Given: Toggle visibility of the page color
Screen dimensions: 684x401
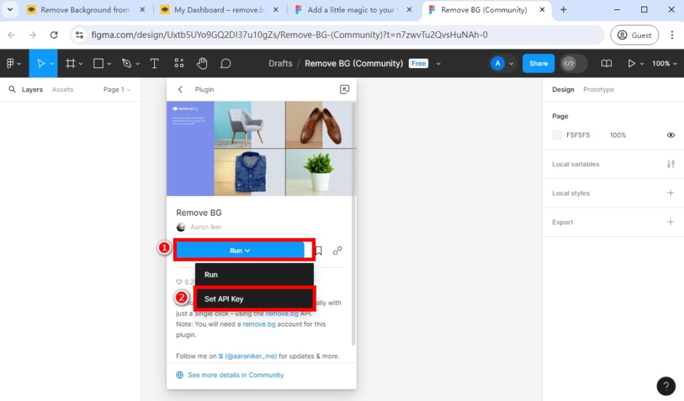Looking at the screenshot, I should pyautogui.click(x=671, y=135).
